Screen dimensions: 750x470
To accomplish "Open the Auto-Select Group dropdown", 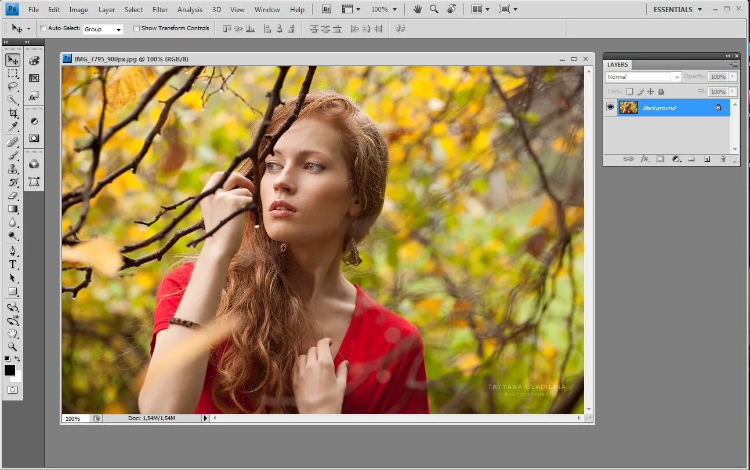I will 103,29.
